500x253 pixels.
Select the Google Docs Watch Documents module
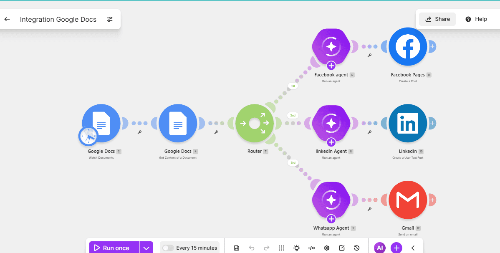point(101,123)
